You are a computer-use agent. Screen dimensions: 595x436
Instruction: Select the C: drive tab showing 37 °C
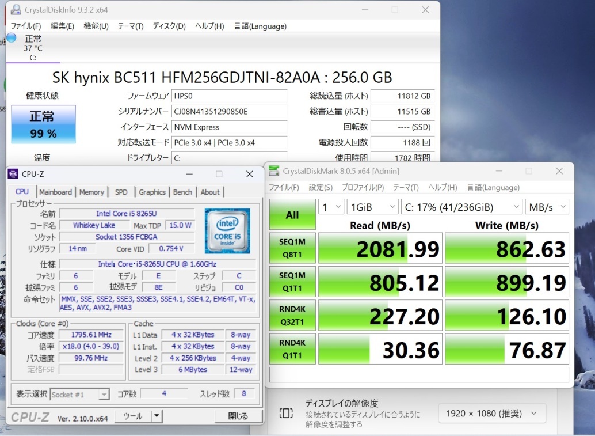33,48
